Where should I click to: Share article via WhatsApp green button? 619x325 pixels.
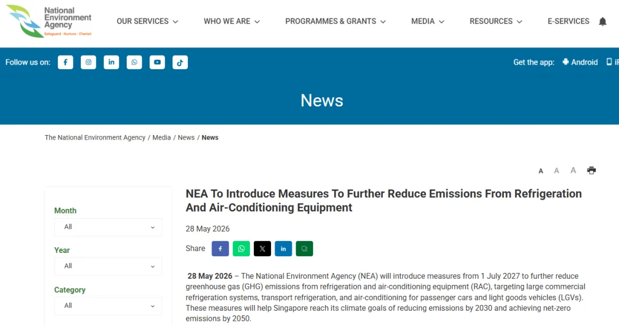241,248
